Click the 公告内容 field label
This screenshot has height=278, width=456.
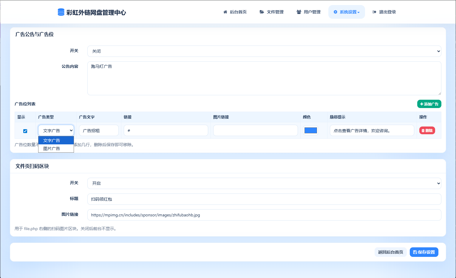point(70,66)
